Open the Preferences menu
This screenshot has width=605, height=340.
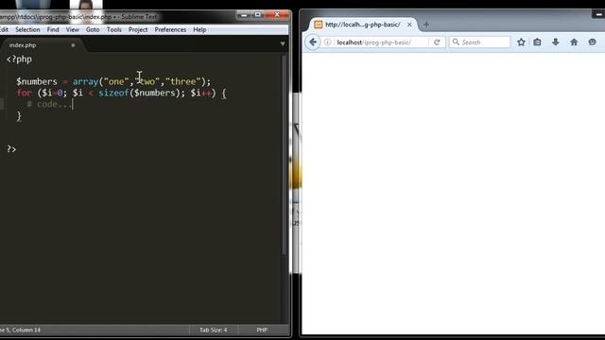[x=170, y=29]
